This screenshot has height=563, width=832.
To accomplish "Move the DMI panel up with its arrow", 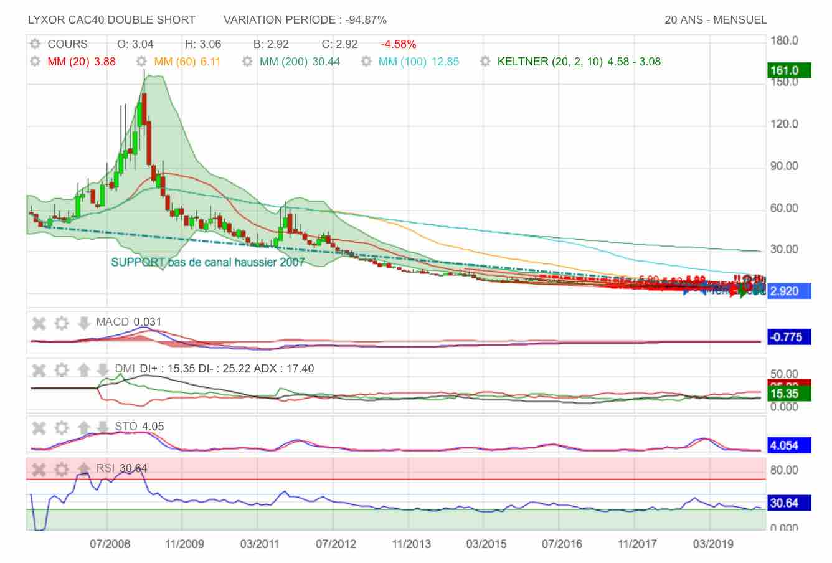I will [83, 370].
